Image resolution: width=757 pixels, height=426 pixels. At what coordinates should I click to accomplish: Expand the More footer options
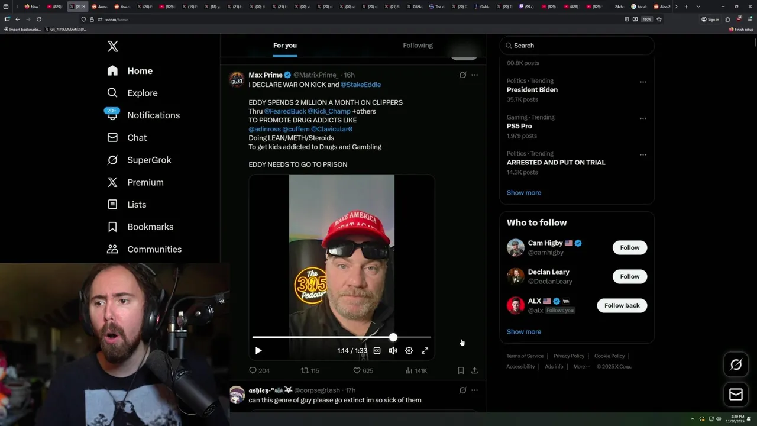pos(581,367)
